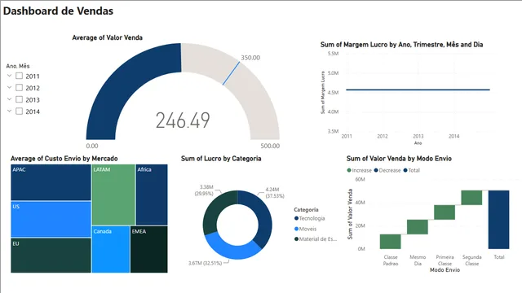Viewport: 522px width, 293px height.
Task: Check the 2013 year checkbox
Action: [x=20, y=99]
